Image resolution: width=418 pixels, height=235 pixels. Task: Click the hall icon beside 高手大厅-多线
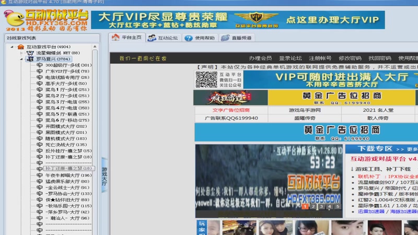pos(40,84)
